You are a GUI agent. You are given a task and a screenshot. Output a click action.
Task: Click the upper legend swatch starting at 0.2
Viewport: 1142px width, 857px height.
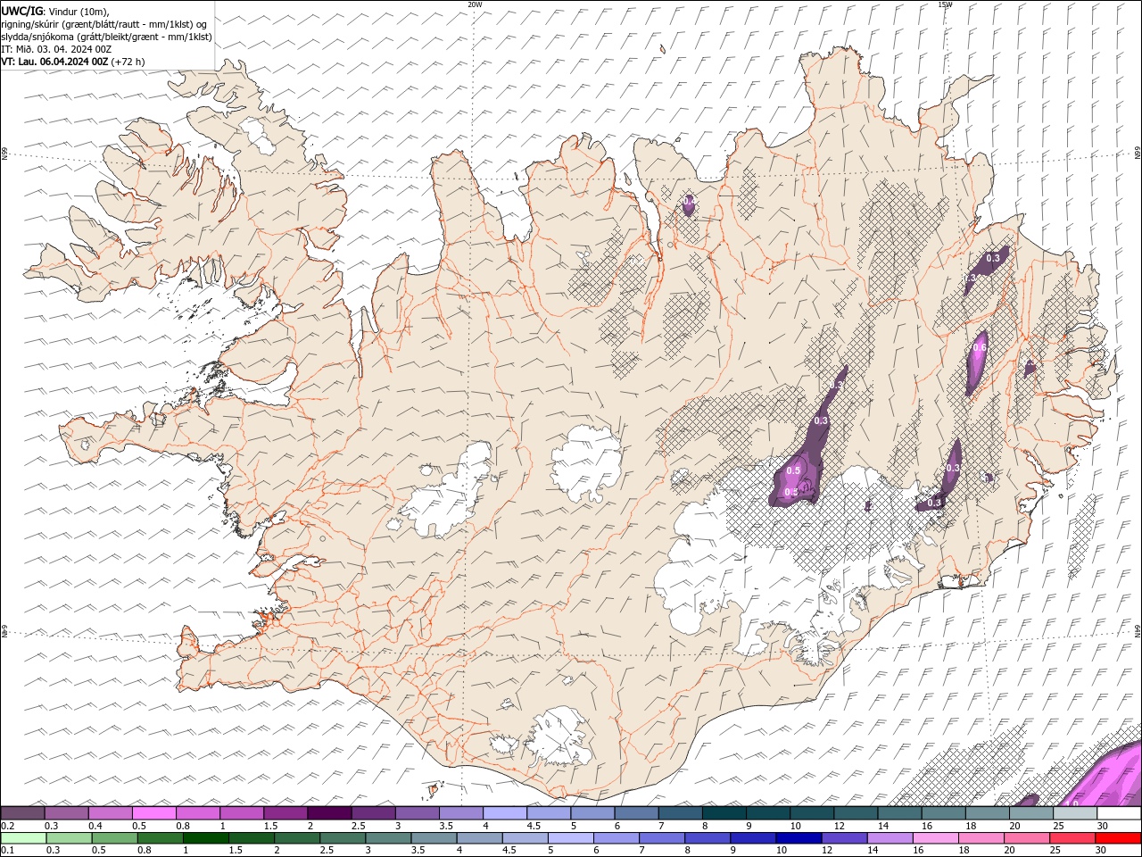pyautogui.click(x=22, y=813)
